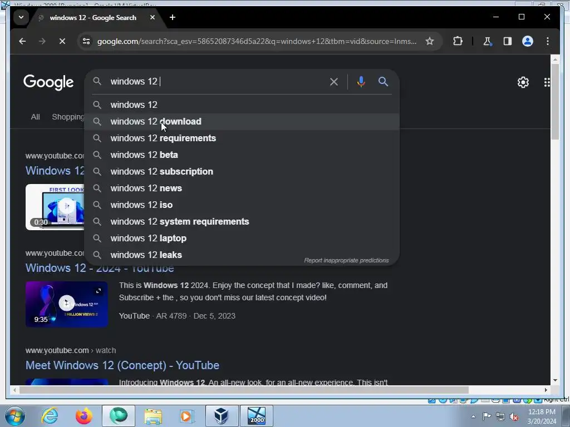Open the Windows Start orb

(15, 416)
